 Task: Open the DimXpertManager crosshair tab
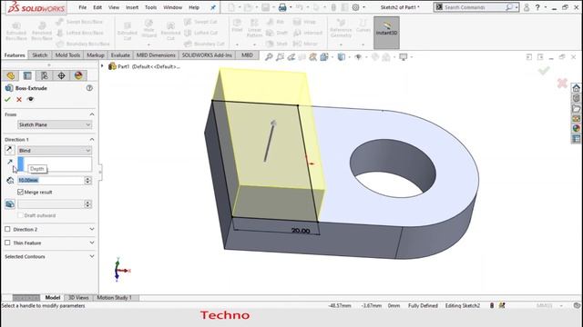tap(61, 75)
